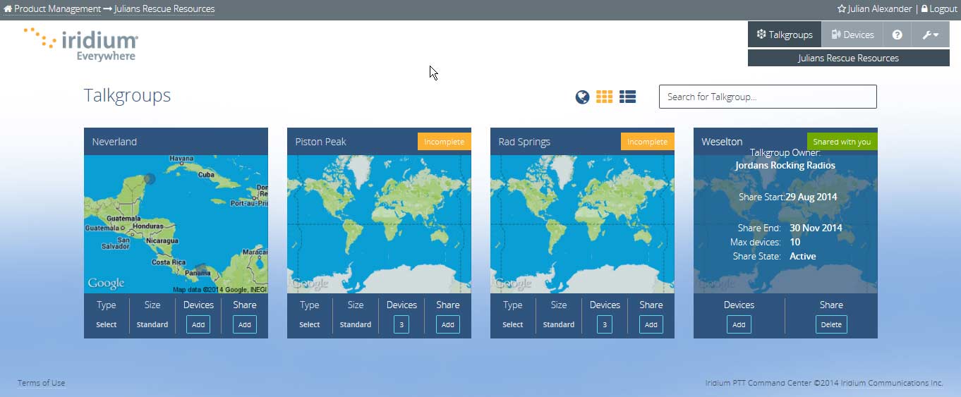Open Terms of Use link
961x397 pixels.
pyautogui.click(x=42, y=383)
